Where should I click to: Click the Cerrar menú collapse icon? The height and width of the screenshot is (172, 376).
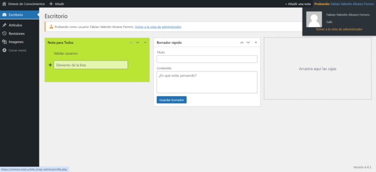click(4, 50)
